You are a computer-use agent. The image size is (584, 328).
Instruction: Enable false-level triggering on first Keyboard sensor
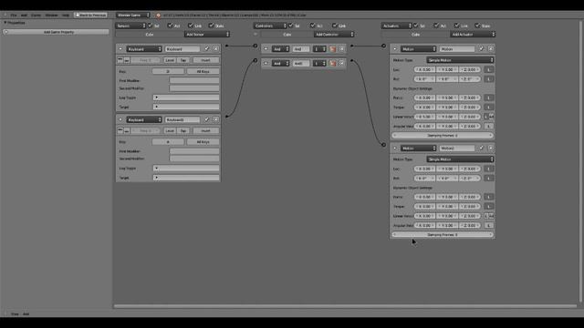127,60
